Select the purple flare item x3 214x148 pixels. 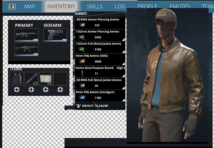pyautogui.click(x=31, y=78)
